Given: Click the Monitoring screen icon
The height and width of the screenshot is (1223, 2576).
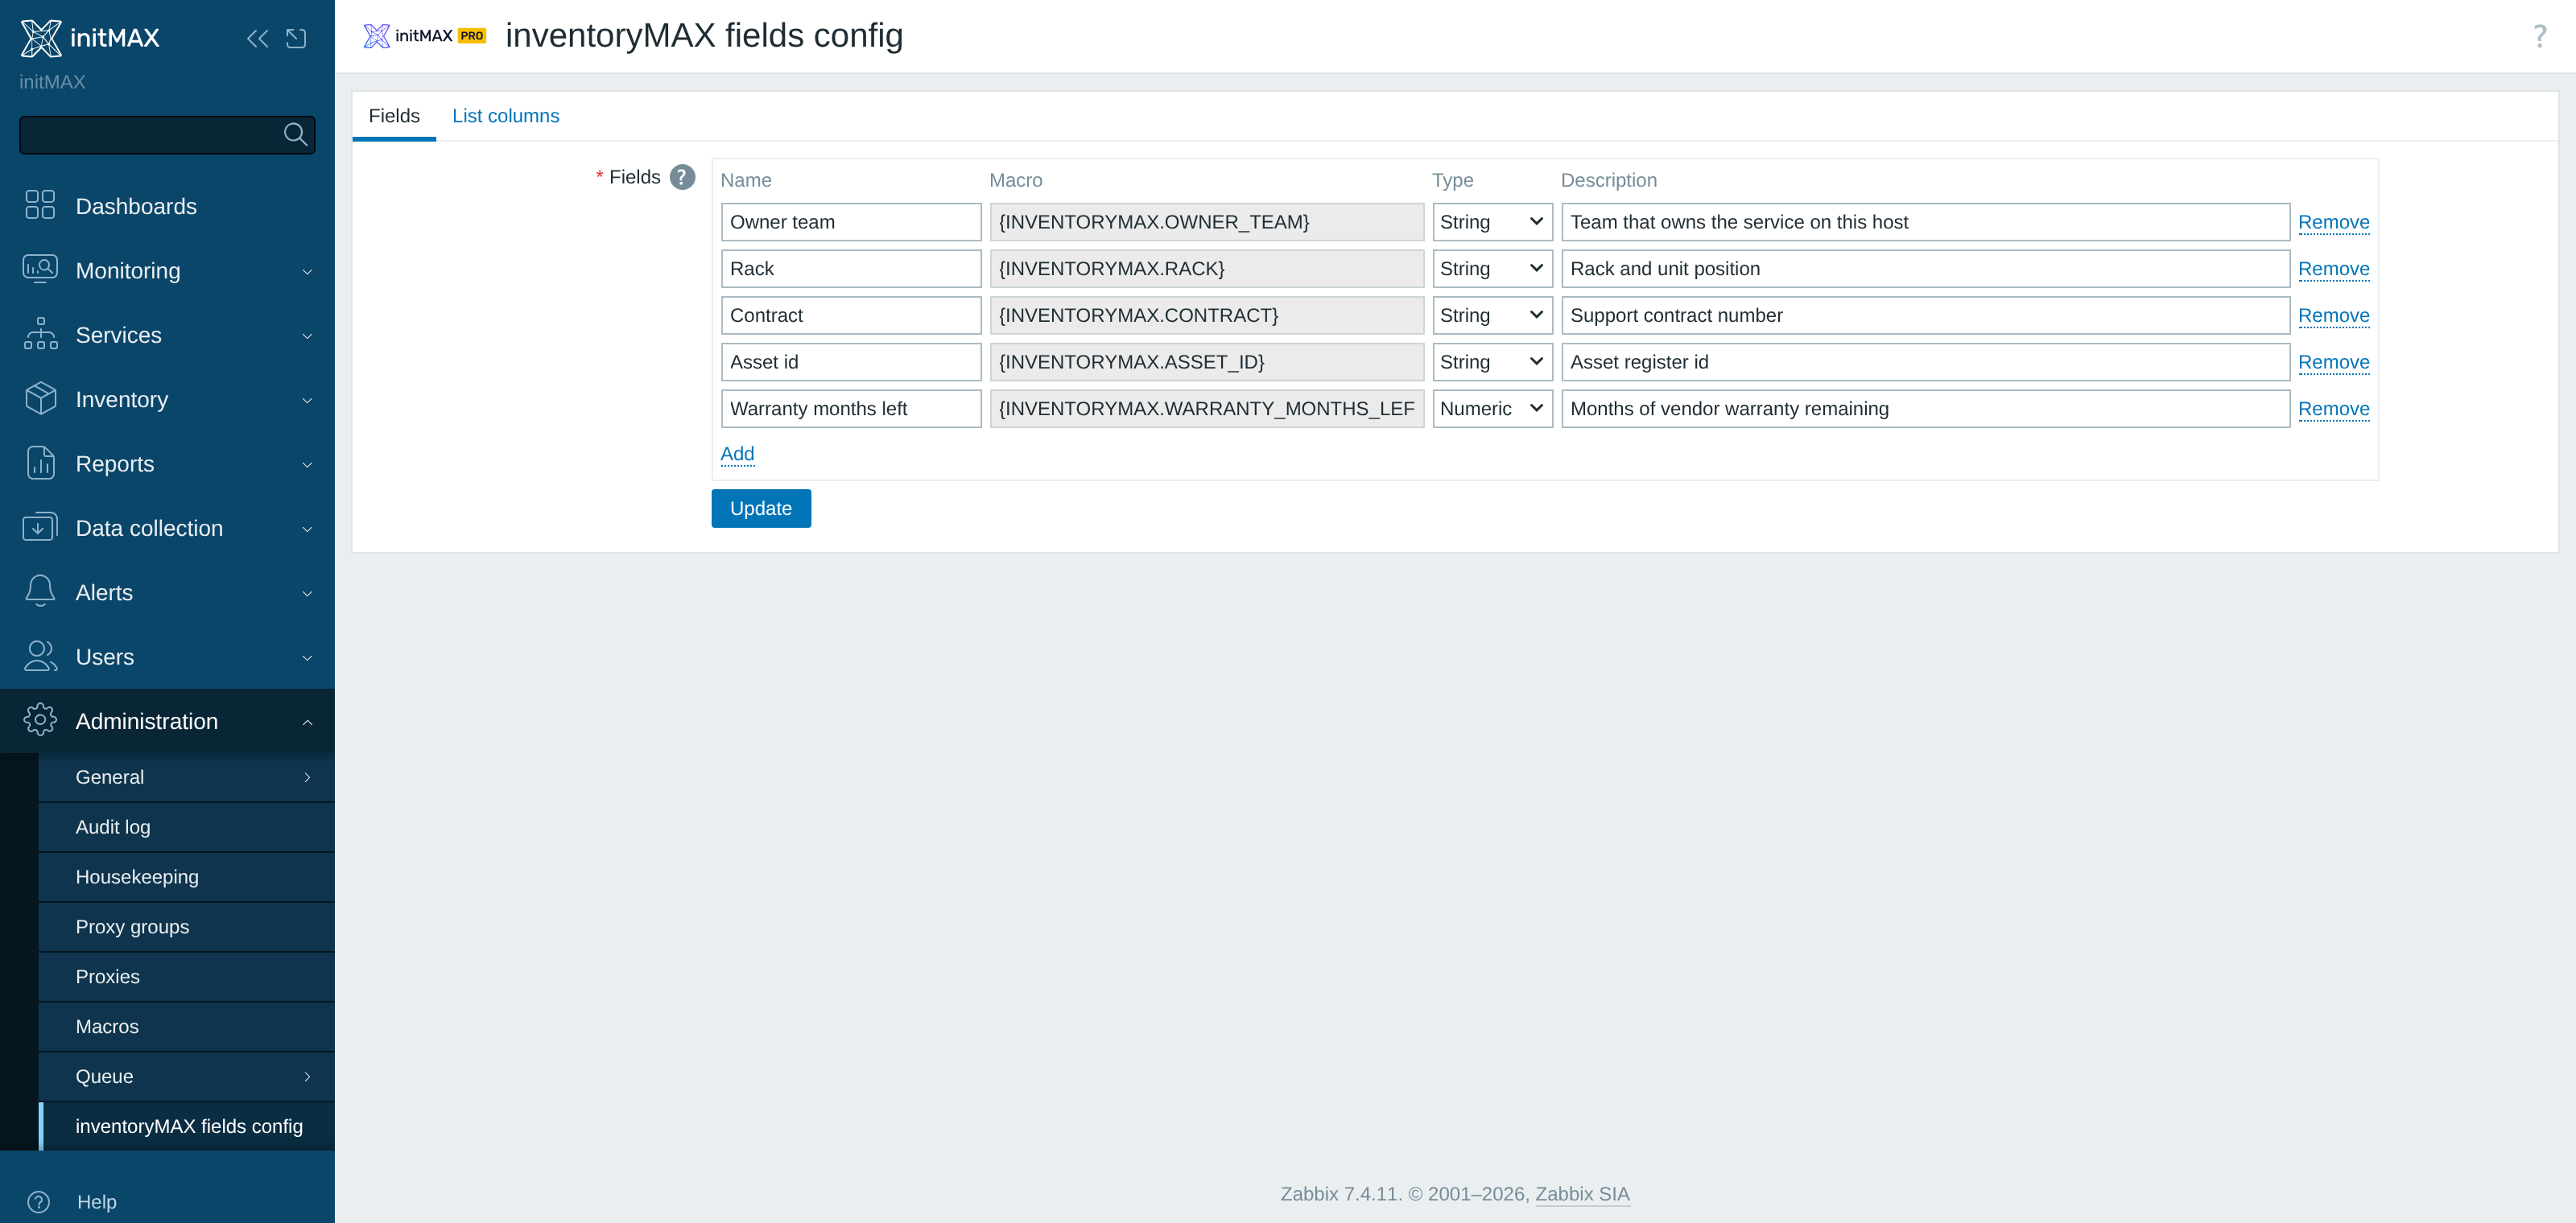Looking at the screenshot, I should coord(40,270).
